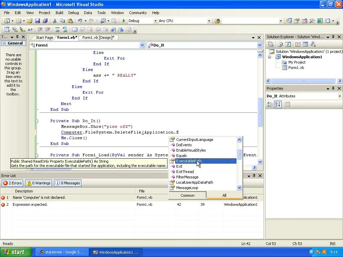This screenshot has width=343, height=257.
Task: Select the All IntelliSense tab
Action: 224,195
